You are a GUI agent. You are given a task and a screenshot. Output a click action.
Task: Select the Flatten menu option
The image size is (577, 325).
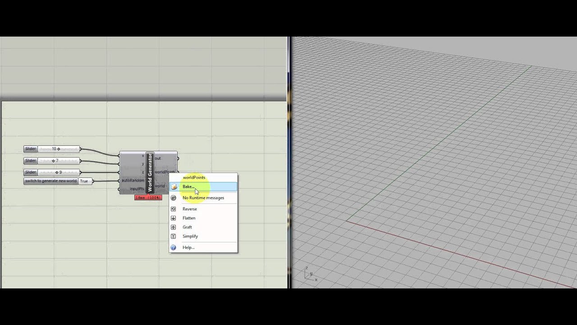click(203, 218)
